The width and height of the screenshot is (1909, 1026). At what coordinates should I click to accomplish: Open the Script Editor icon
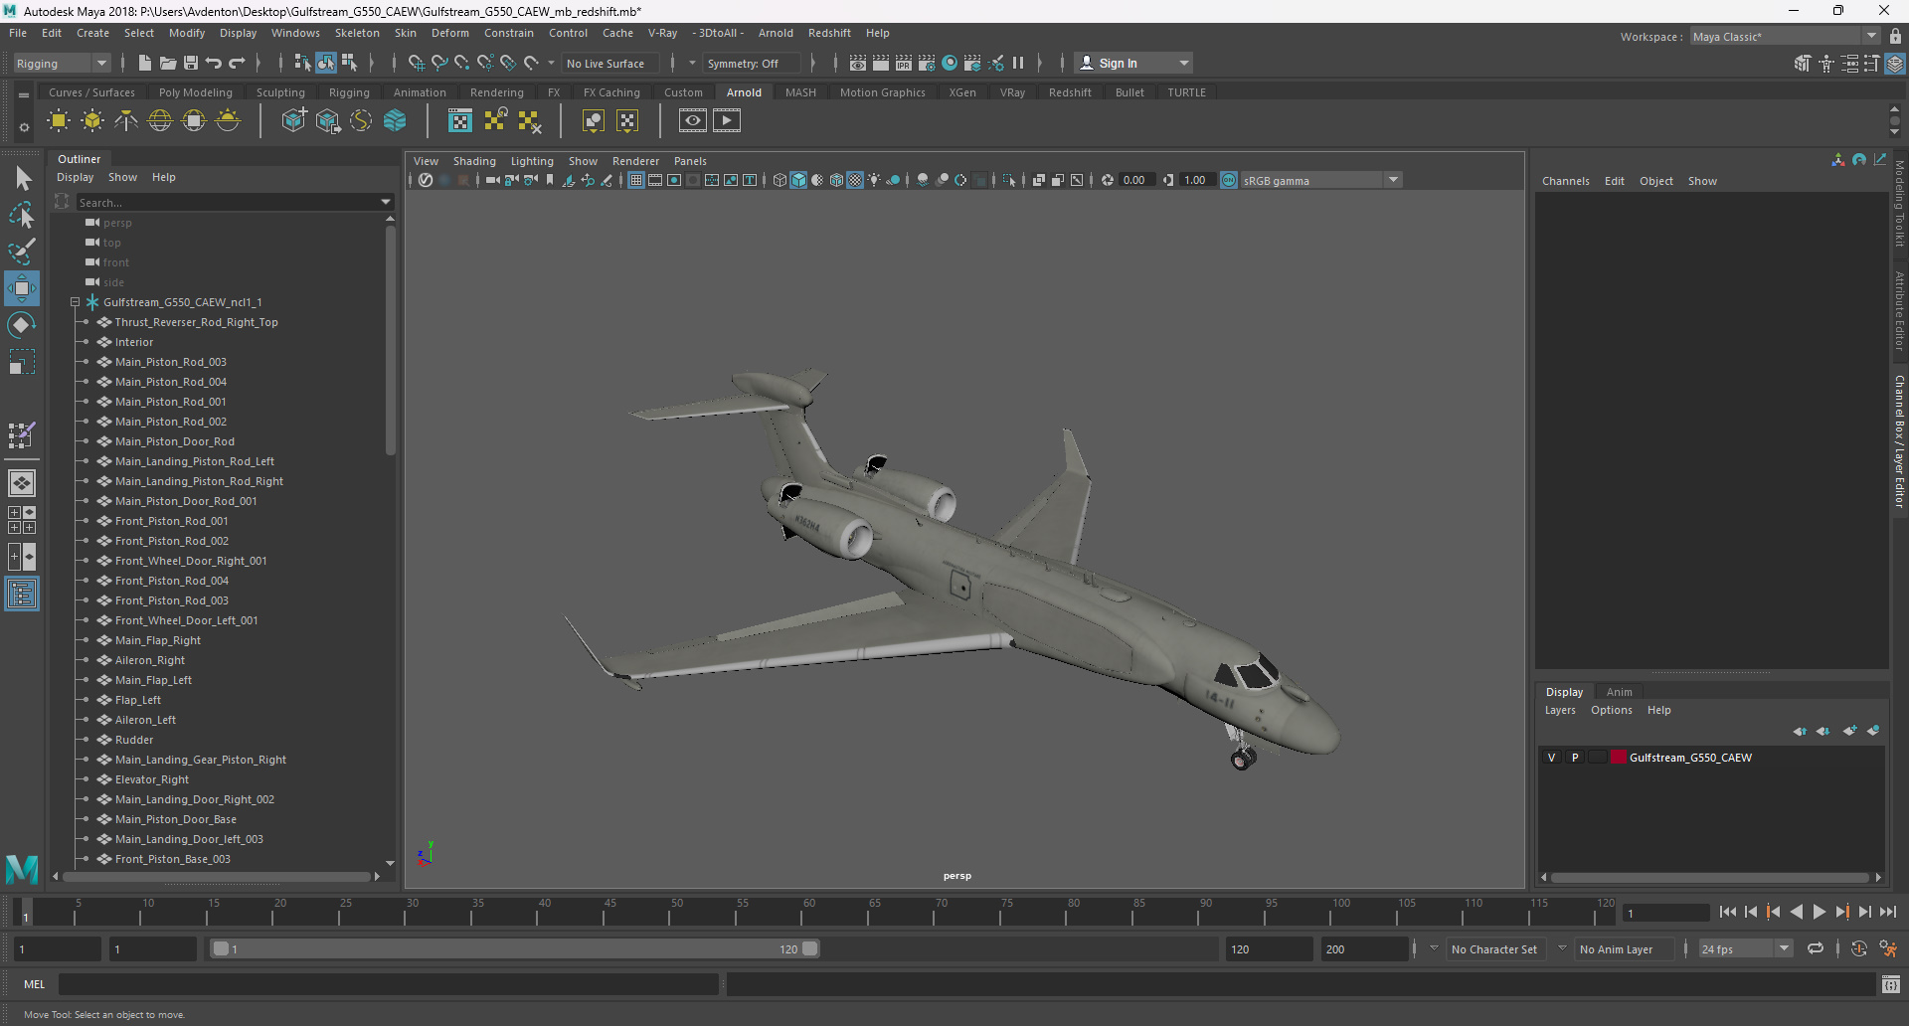pos(1891,984)
